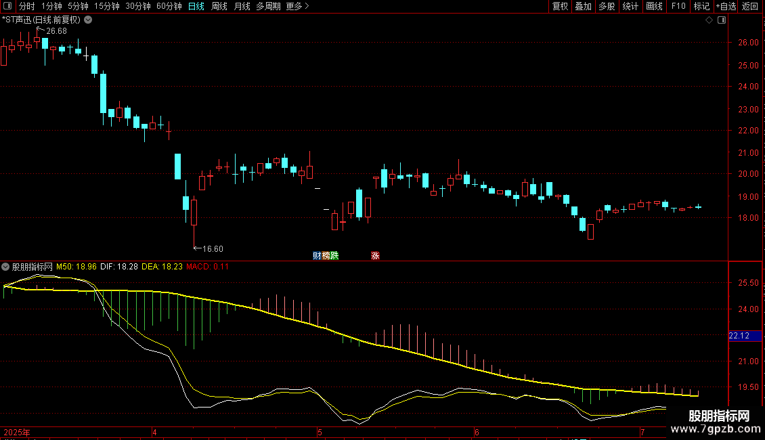Screen dimensions: 765x440
Task: Click the blue 22.12 price marker
Action: point(745,336)
